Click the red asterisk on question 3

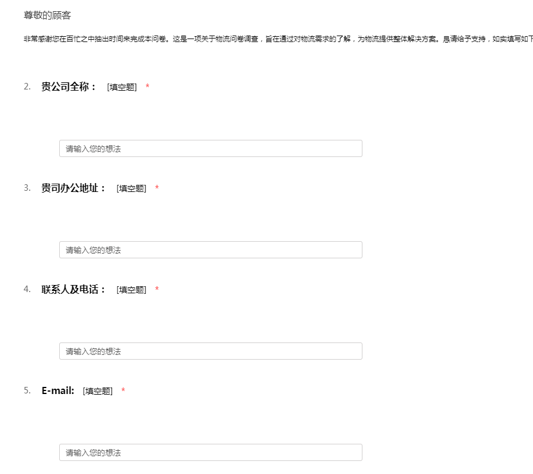[157, 189]
